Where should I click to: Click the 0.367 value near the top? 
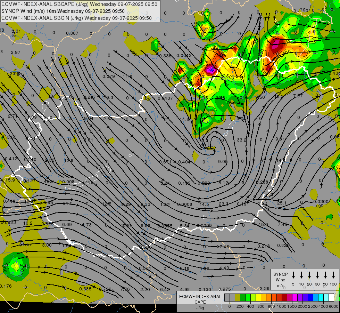pyautogui.click(x=72, y=33)
